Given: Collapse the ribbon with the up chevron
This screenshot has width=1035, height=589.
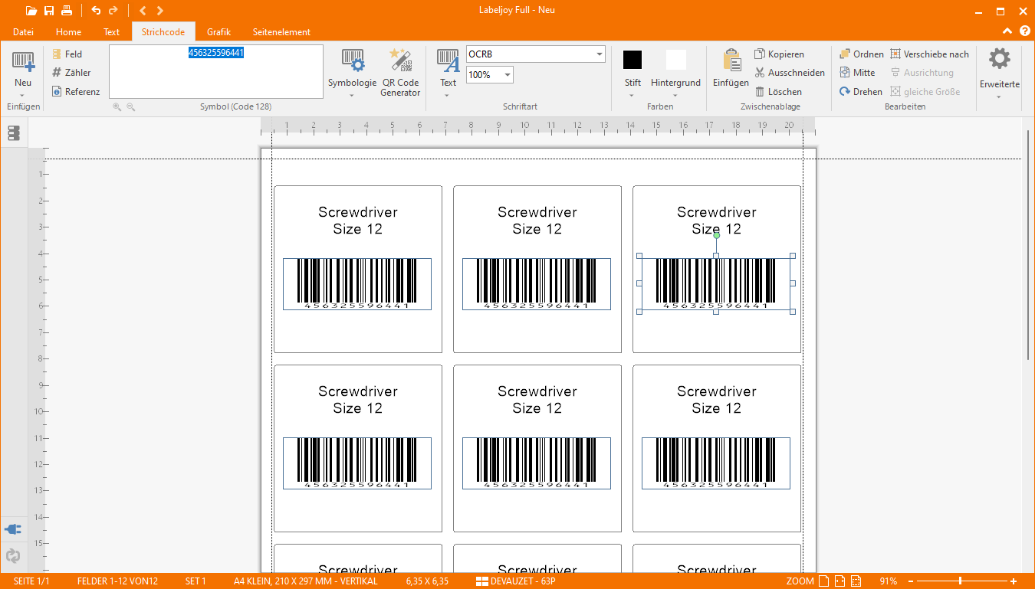Looking at the screenshot, I should click(1007, 31).
